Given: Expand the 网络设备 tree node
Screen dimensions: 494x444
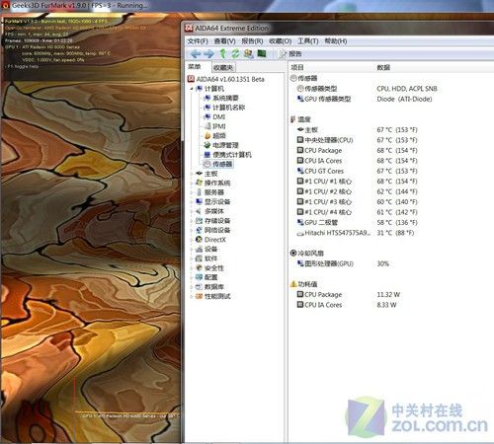Looking at the screenshot, I should click(192, 230).
